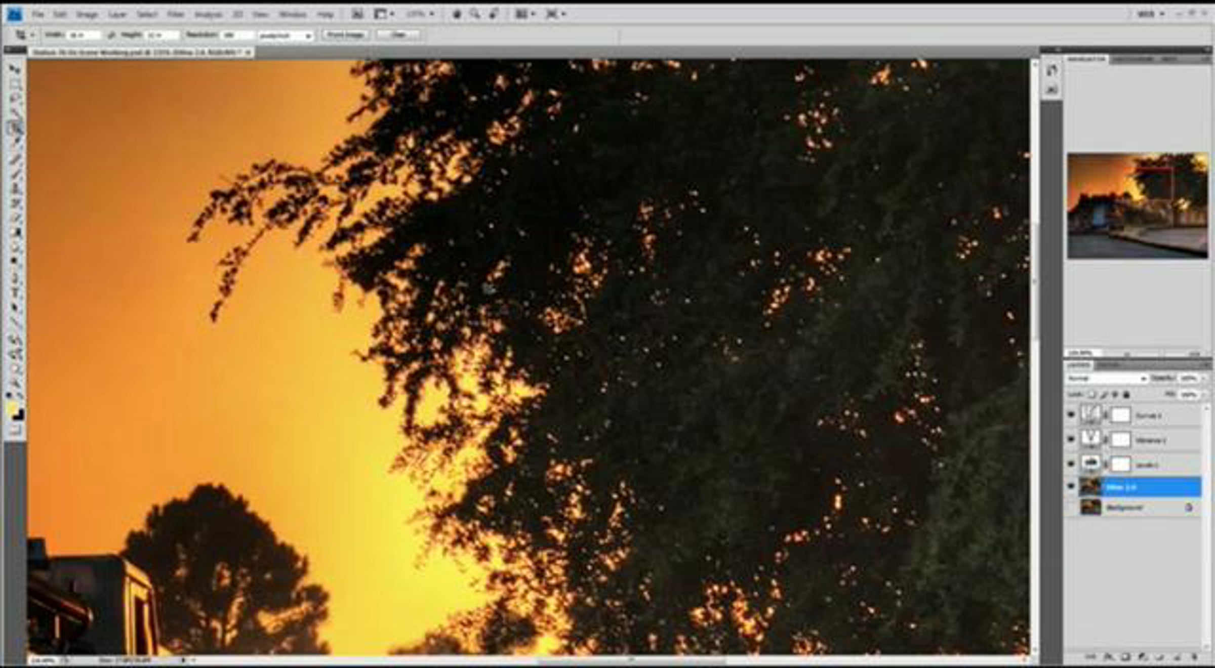Click the lock all icon in Layers
Viewport: 1215px width, 668px height.
pyautogui.click(x=1126, y=394)
